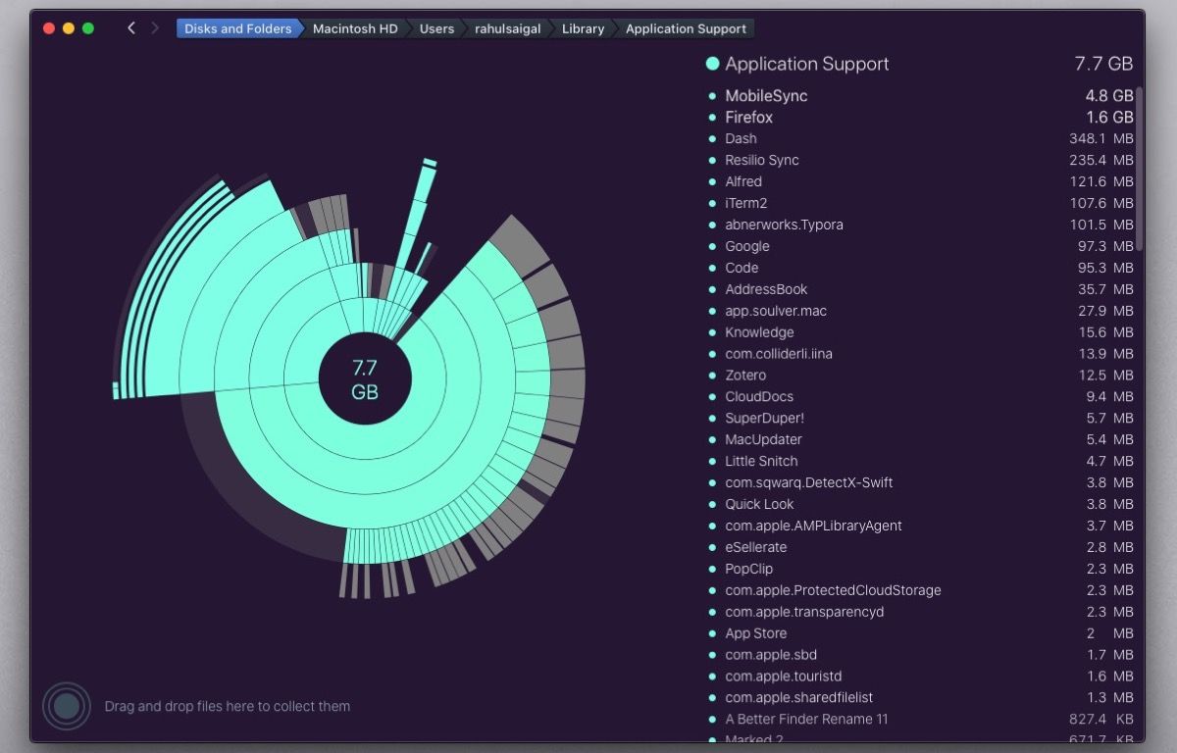
Task: Open the MobileSync entry in the list
Action: pos(766,95)
